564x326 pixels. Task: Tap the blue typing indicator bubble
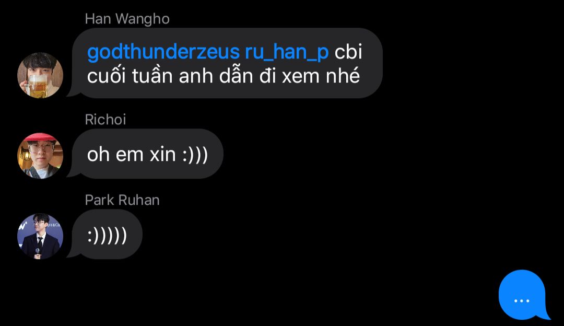[x=524, y=295]
